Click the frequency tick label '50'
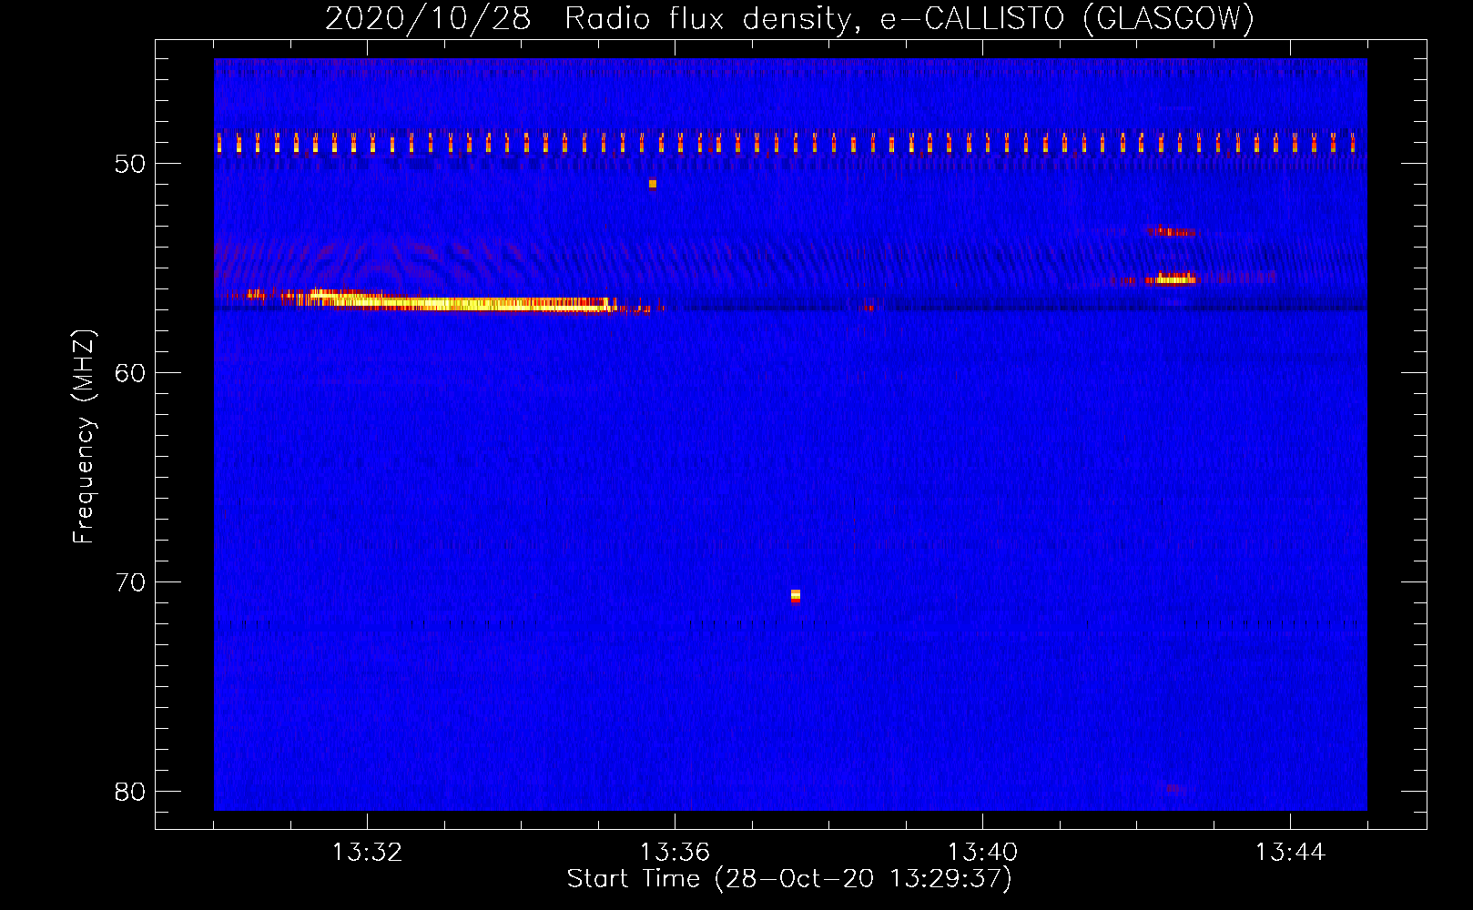 pyautogui.click(x=130, y=164)
